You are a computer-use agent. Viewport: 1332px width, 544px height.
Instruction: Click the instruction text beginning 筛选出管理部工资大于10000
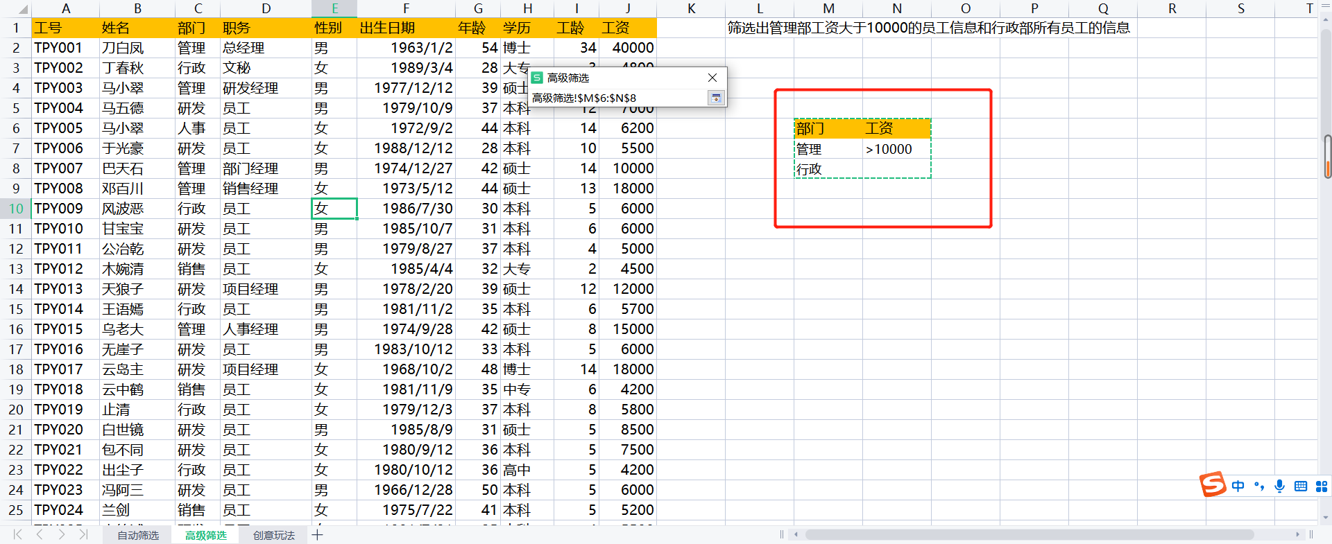click(928, 28)
